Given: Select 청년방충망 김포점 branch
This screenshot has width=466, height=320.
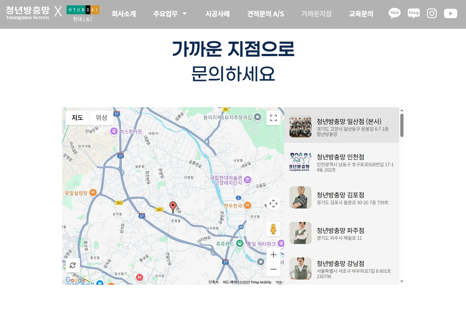Looking at the screenshot, I should pos(342,197).
